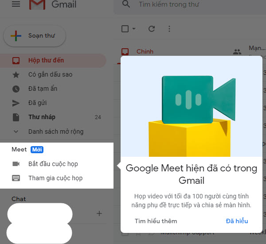
Task: Click the Chat section heading
Action: coord(19,199)
